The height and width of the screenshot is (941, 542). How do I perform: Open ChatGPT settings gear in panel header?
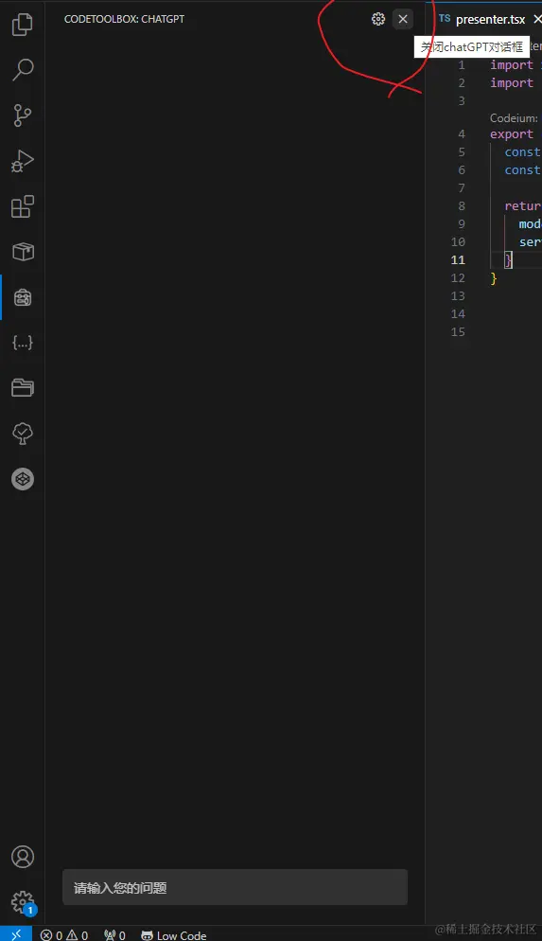click(x=377, y=19)
